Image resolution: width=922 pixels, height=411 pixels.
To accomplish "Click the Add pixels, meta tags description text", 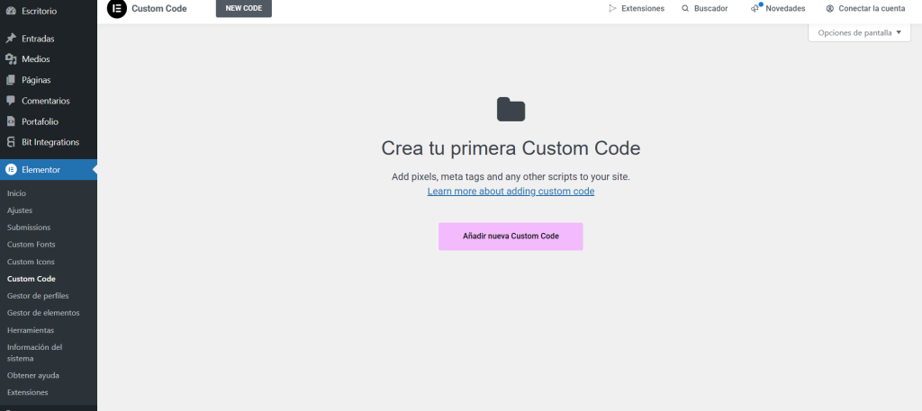I will (x=511, y=177).
